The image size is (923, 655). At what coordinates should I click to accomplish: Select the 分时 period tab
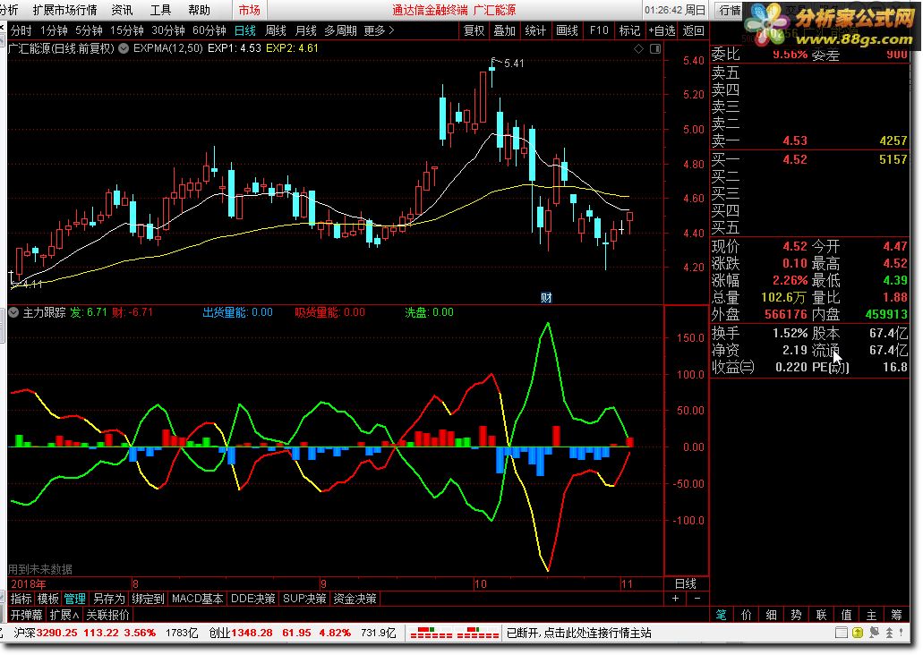pyautogui.click(x=21, y=30)
